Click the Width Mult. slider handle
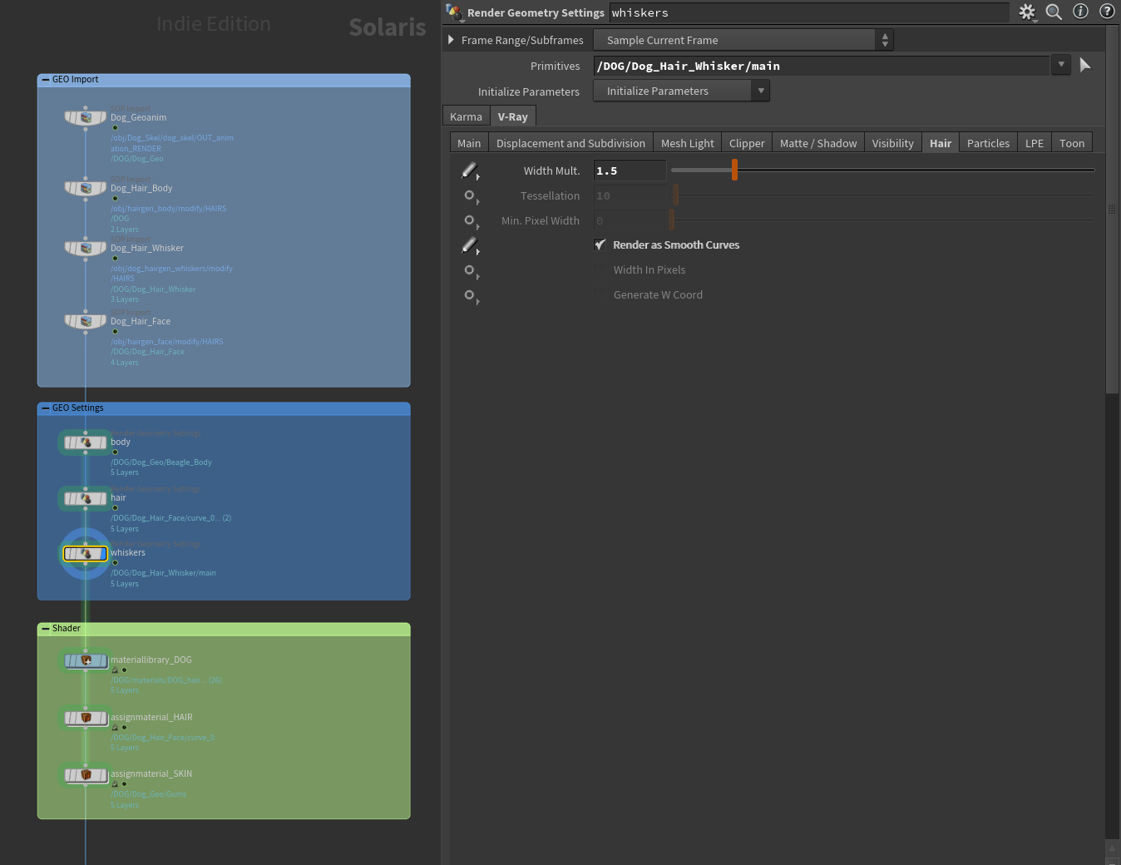The image size is (1121, 865). (x=734, y=170)
